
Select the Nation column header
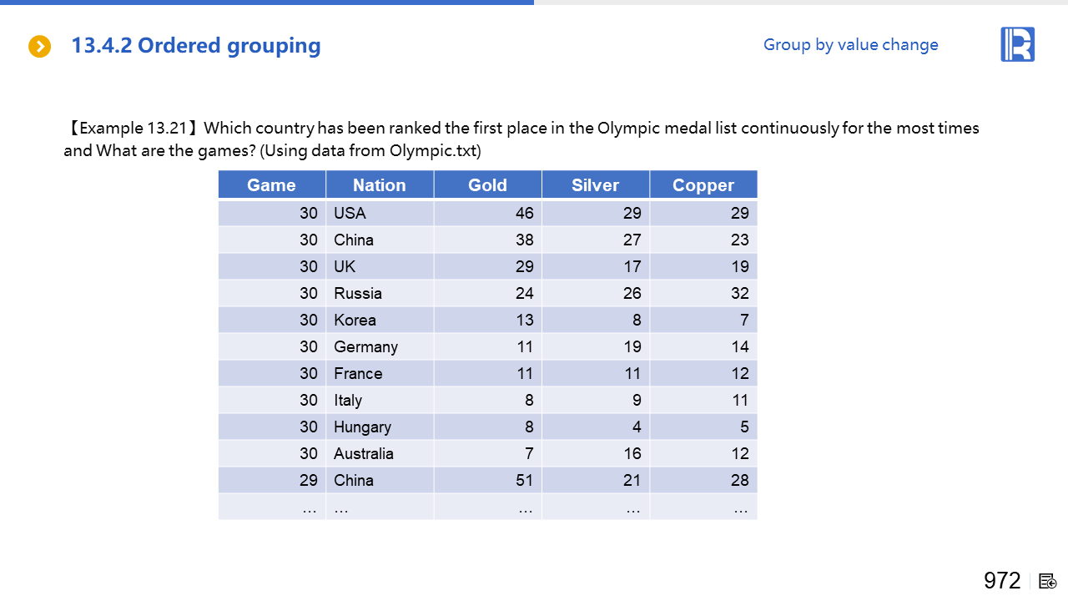click(379, 185)
